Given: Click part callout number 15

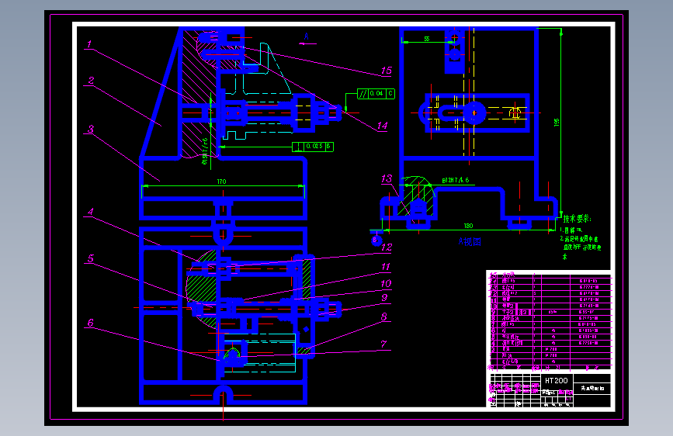Looking at the screenshot, I should tap(387, 71).
